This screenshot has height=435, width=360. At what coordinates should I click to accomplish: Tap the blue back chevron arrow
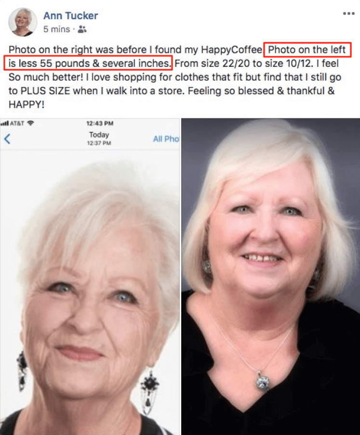[x=7, y=139]
